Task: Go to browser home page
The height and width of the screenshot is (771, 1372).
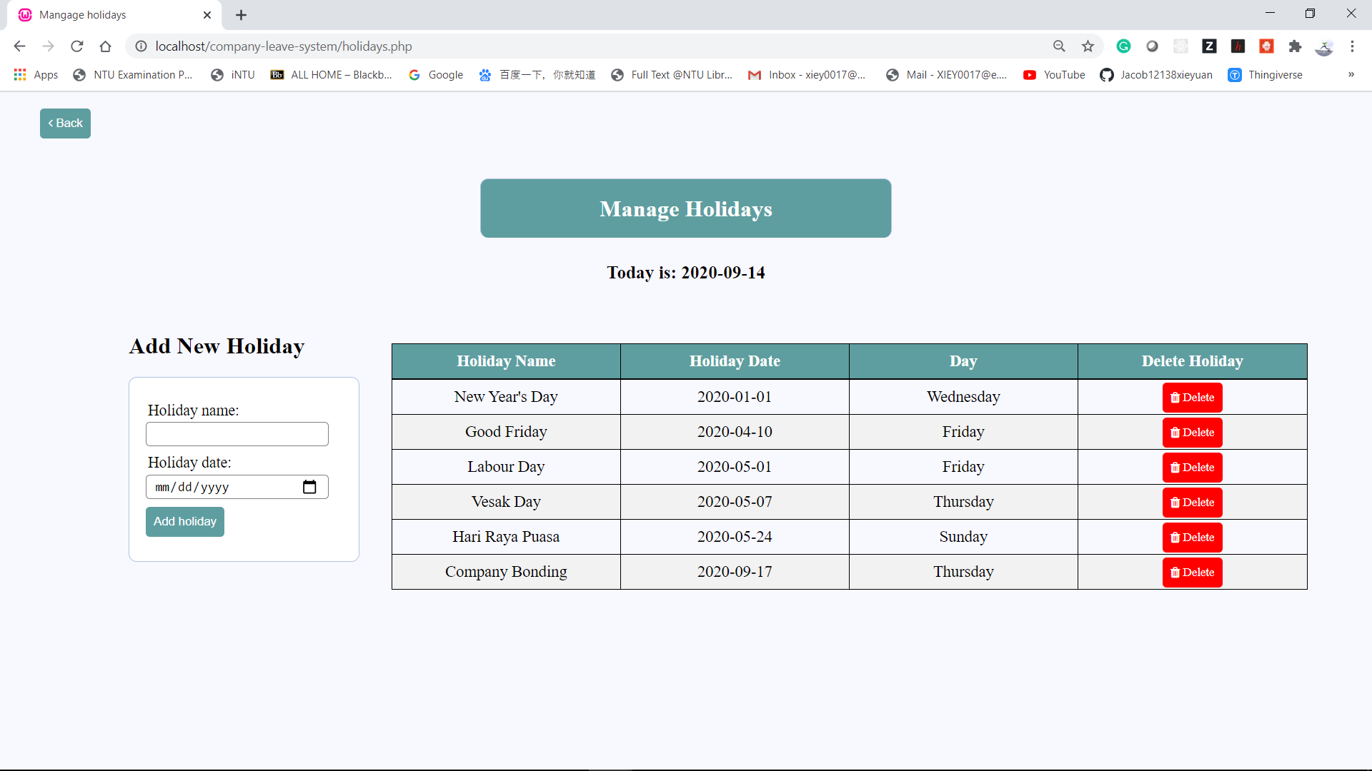Action: pos(106,46)
